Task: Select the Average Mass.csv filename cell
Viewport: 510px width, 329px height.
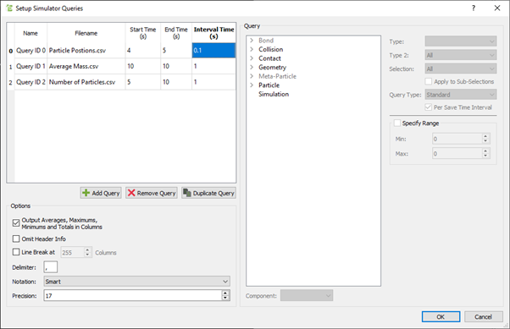Action: pos(86,66)
